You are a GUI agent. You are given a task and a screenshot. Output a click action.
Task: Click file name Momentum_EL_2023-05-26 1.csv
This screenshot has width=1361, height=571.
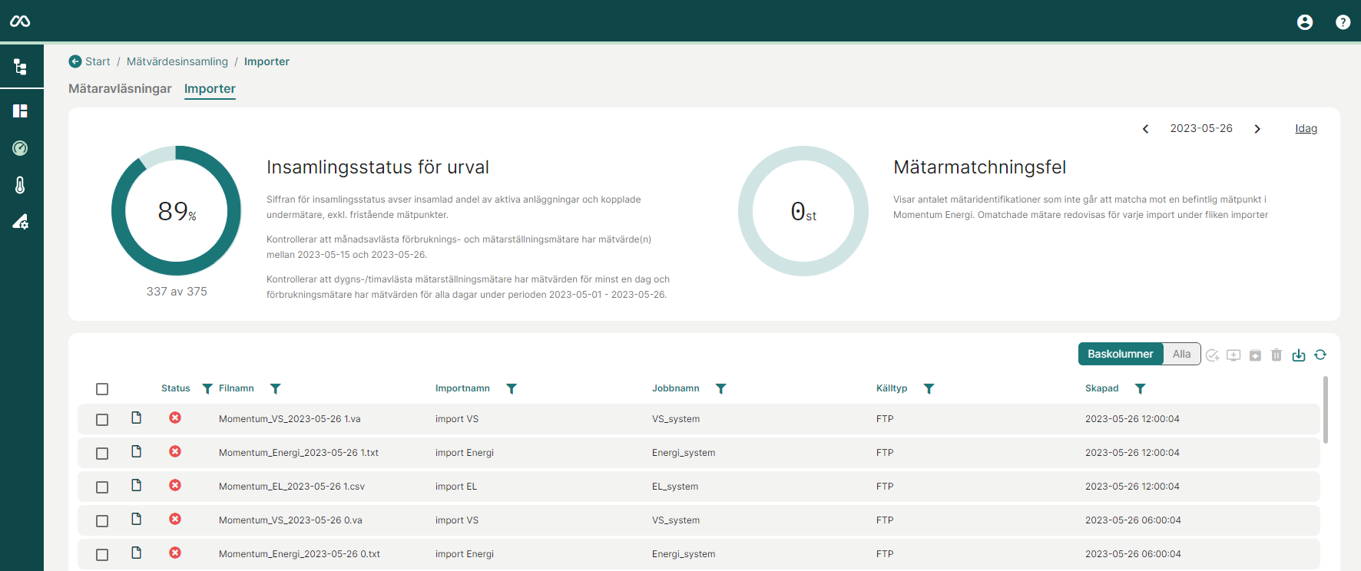click(x=292, y=487)
